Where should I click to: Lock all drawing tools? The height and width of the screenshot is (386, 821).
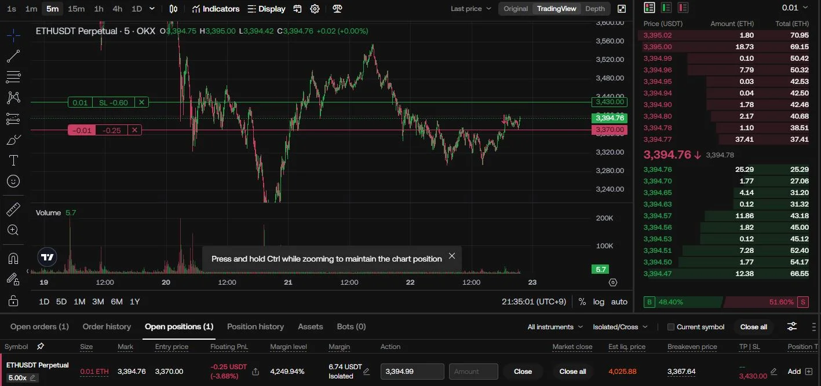[x=13, y=300]
